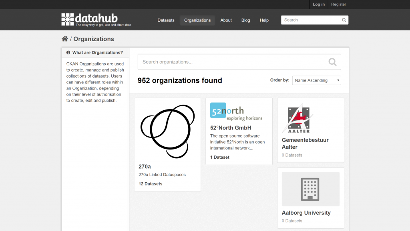This screenshot has height=231, width=410.
Task: Click Aalborg University building placeholder icon
Action: tap(310, 189)
